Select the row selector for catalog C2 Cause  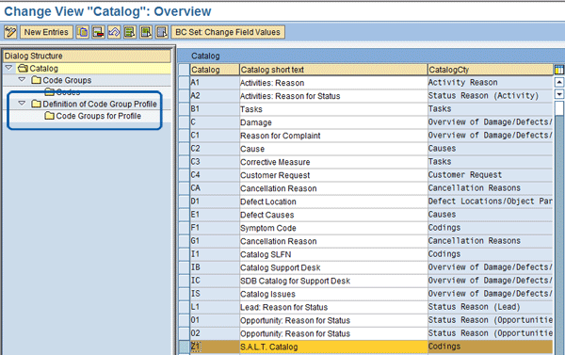tap(185, 149)
